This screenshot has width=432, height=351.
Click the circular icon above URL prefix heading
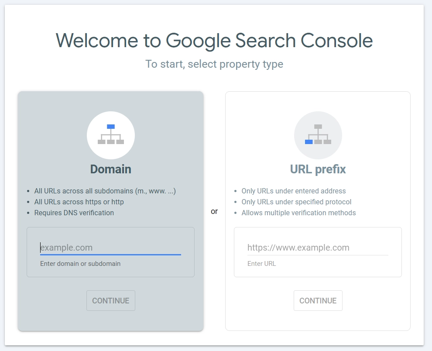tap(318, 135)
